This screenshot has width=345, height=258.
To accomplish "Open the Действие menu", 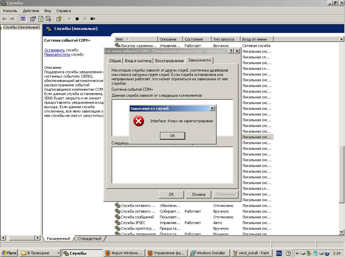I will [x=31, y=11].
